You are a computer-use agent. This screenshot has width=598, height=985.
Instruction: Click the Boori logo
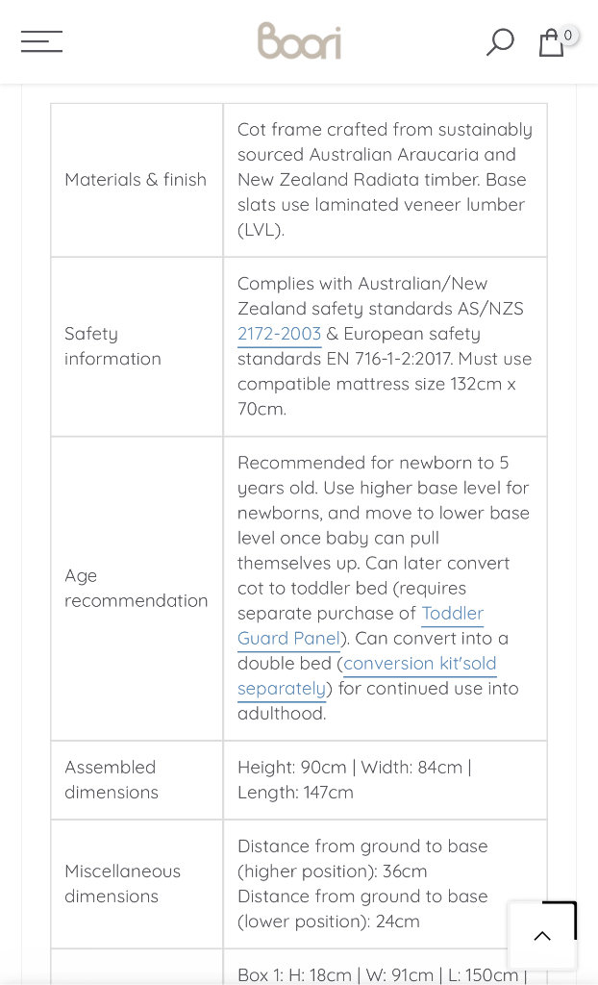pos(299,41)
